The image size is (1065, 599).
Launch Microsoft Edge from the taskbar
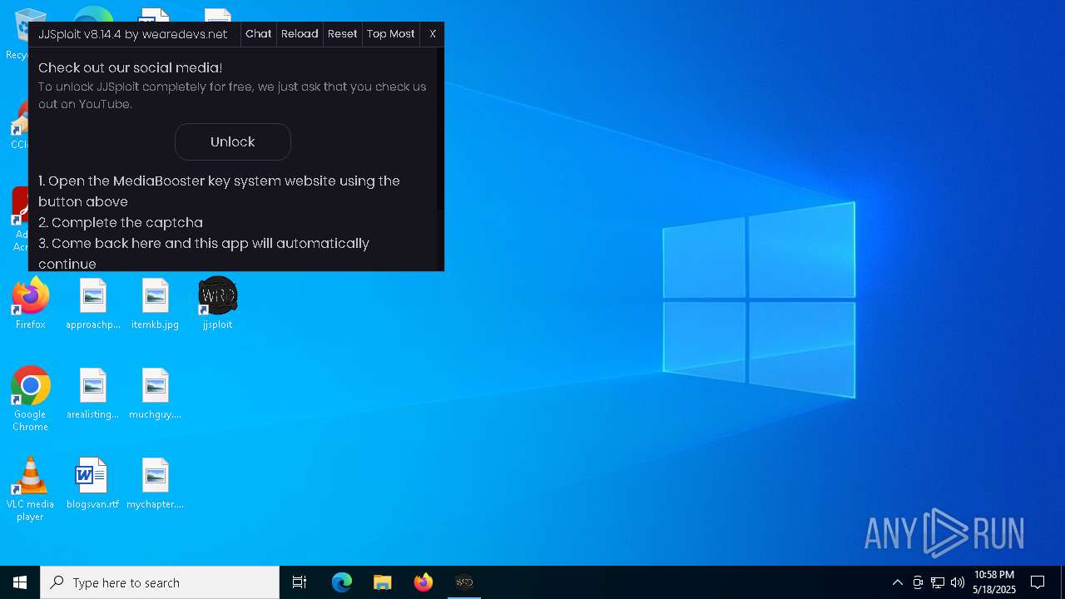[342, 582]
